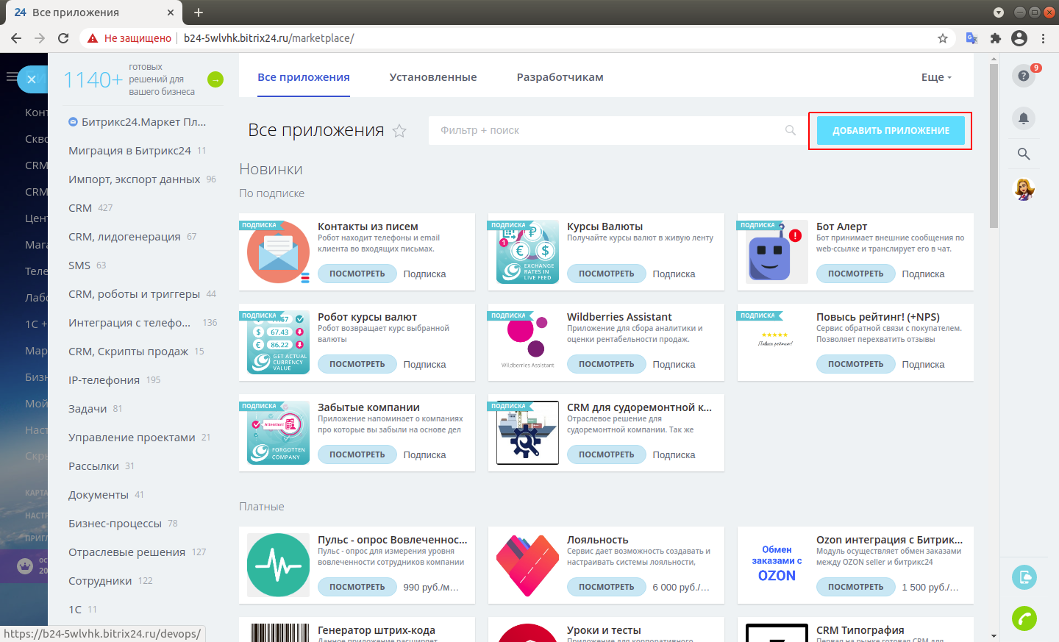Open the blue chat widget icon

1024,577
